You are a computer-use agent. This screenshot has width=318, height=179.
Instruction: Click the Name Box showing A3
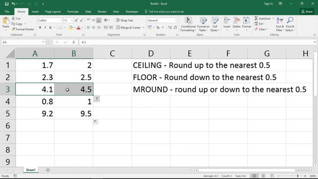[x=23, y=42]
